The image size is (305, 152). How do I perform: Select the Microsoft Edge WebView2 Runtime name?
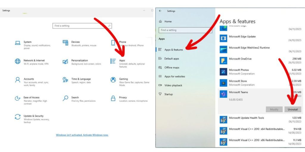249,47
